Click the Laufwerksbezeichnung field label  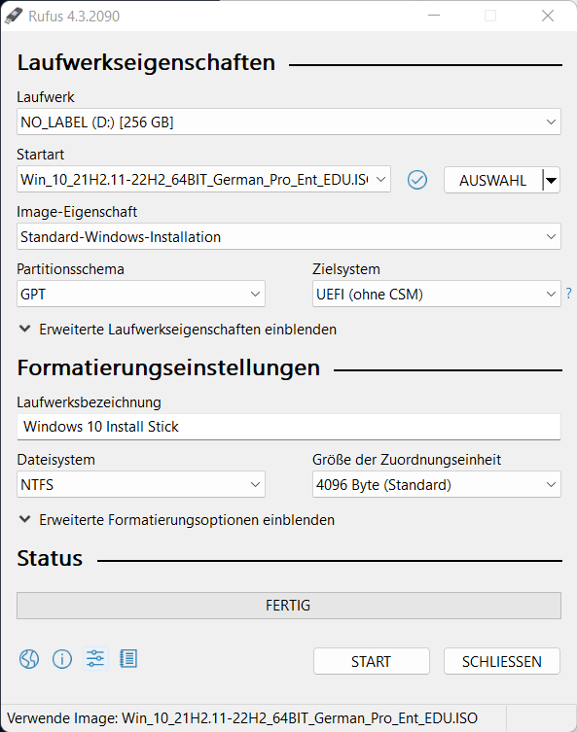point(89,402)
